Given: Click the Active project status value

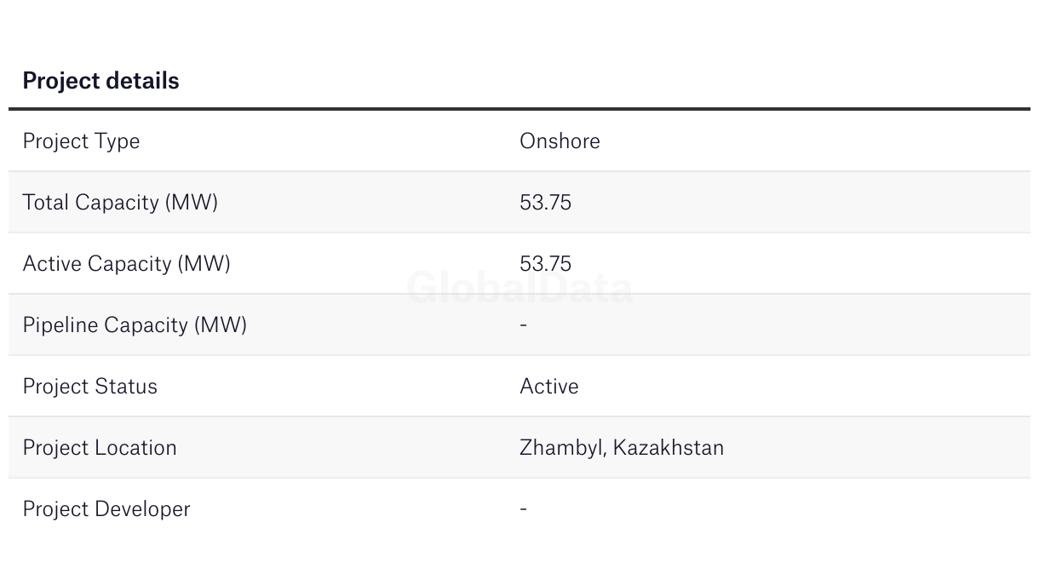Looking at the screenshot, I should (x=548, y=386).
